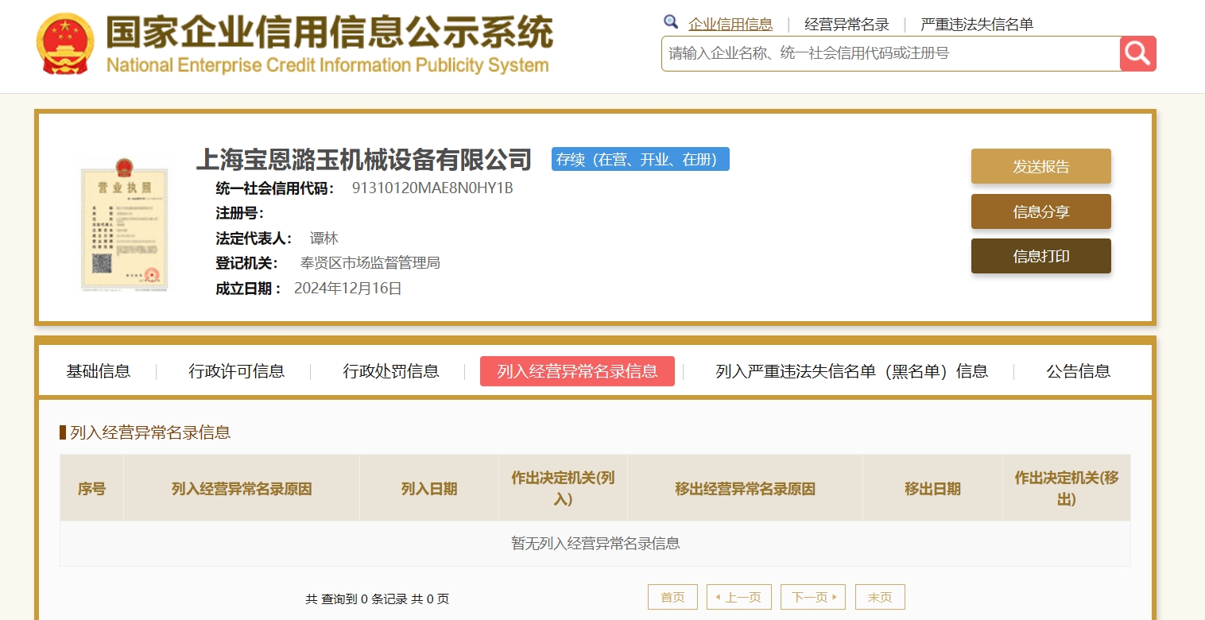1205x620 pixels.
Task: Select the 列入经营异常名录信息 tab
Action: [x=577, y=371]
